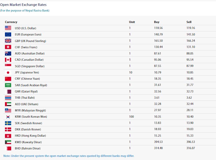This screenshot has width=216, height=160.
Task: Click the Sell column header
Action: click(x=189, y=22)
